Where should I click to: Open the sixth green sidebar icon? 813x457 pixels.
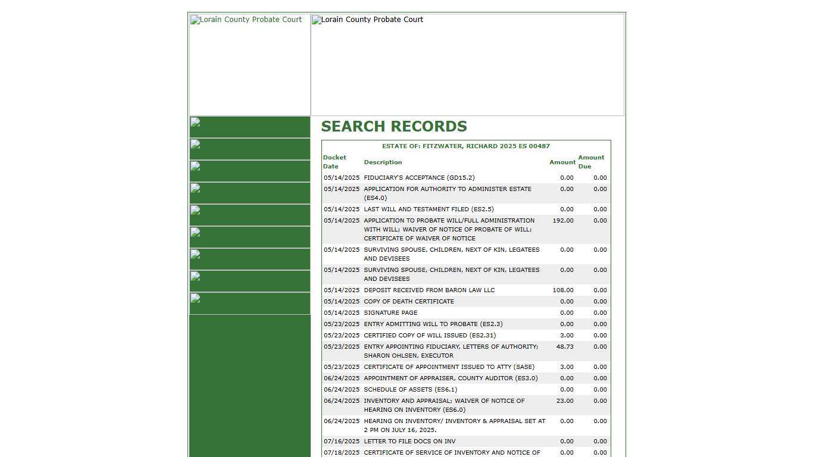(x=249, y=237)
